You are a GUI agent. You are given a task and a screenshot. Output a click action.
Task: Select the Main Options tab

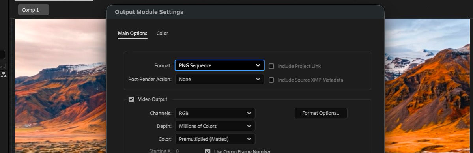click(x=133, y=33)
